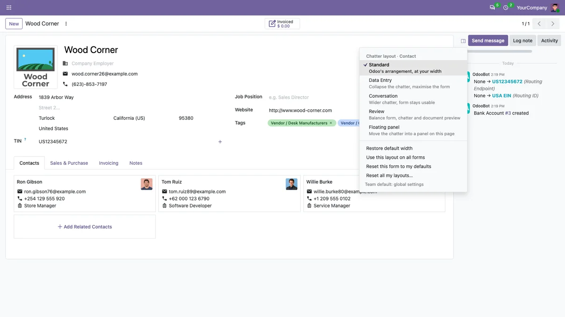The height and width of the screenshot is (317, 565).
Task: Click phone icon for +1 209 555 0102
Action: pyautogui.click(x=309, y=199)
